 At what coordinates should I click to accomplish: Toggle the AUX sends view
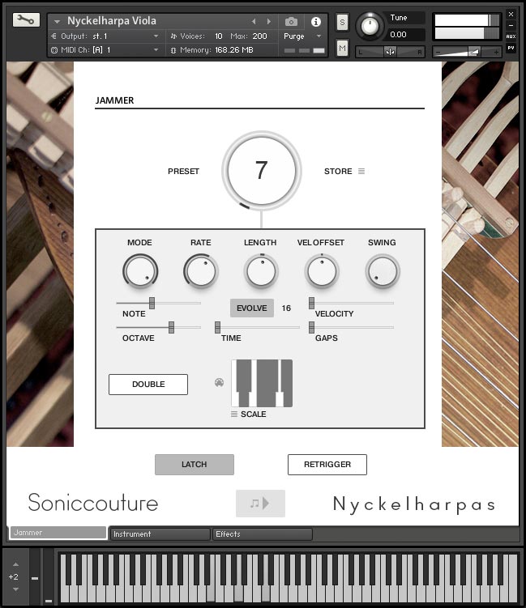click(x=511, y=36)
